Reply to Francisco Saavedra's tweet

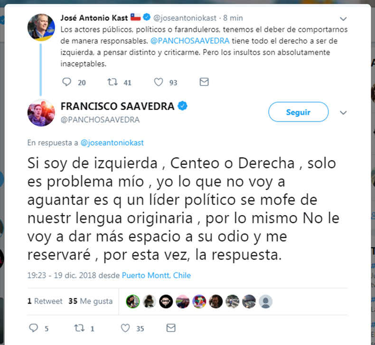[x=34, y=328]
